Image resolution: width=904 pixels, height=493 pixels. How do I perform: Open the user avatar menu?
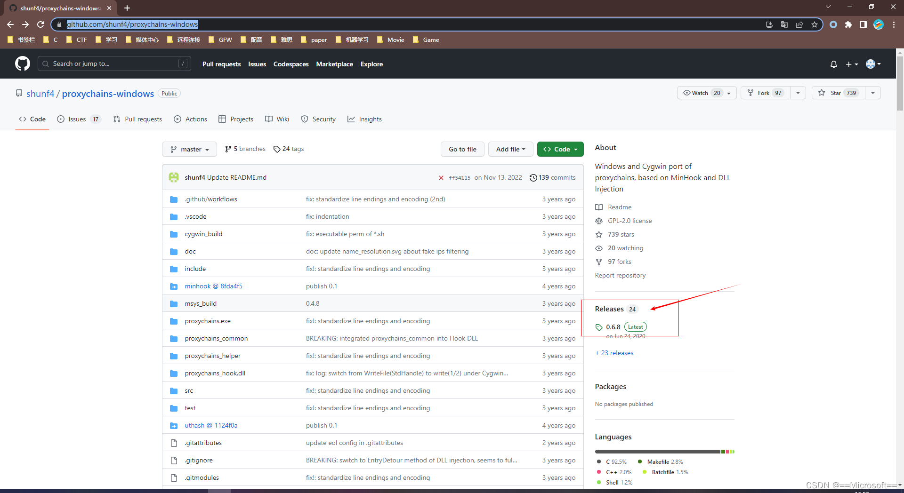click(873, 64)
